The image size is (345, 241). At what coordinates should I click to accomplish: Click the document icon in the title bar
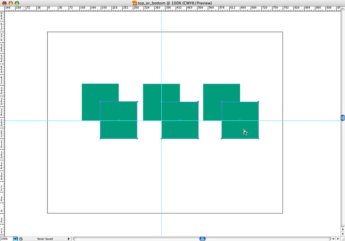point(135,3)
